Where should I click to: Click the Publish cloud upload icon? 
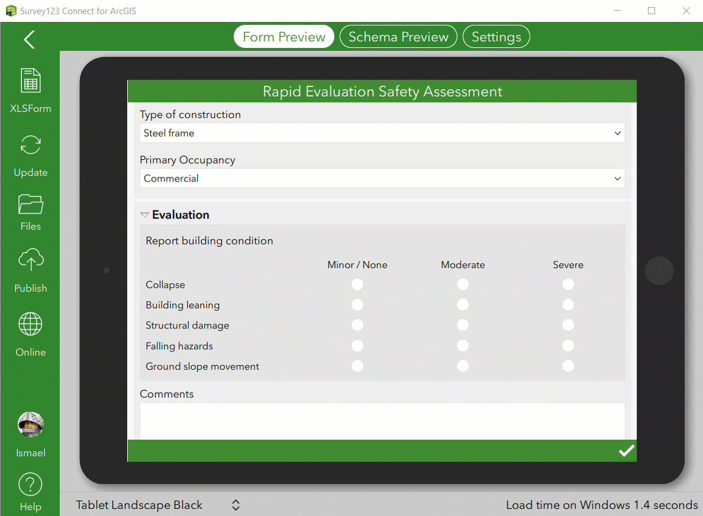pyautogui.click(x=31, y=260)
